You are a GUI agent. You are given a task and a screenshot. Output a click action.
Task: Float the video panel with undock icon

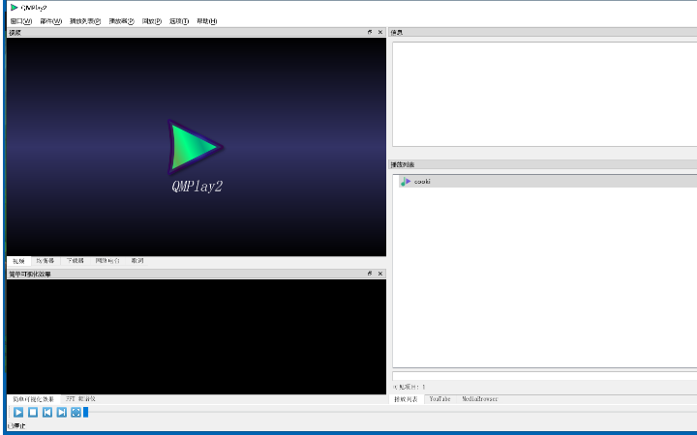[370, 32]
